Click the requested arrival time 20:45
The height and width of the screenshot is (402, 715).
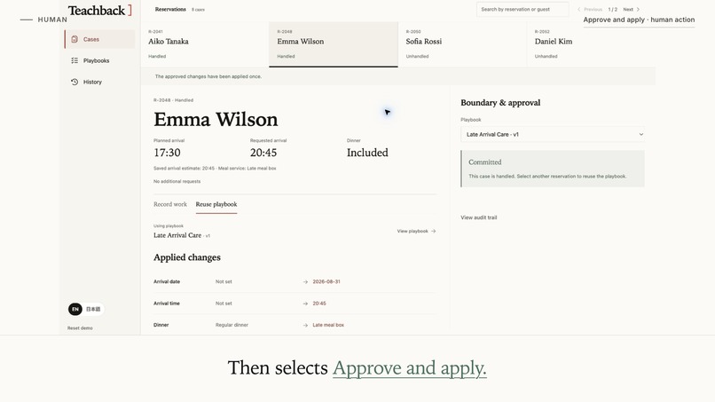[x=263, y=153]
